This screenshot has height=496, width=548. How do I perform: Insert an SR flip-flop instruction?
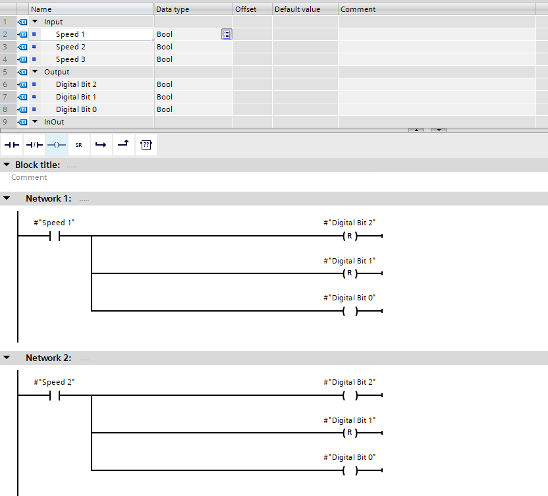[x=78, y=145]
